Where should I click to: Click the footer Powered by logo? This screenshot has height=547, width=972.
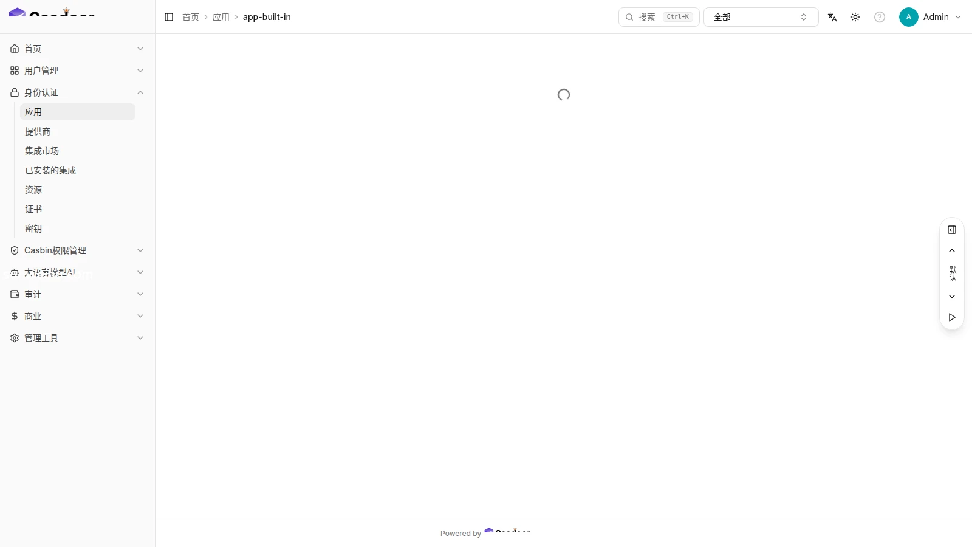[x=507, y=532]
